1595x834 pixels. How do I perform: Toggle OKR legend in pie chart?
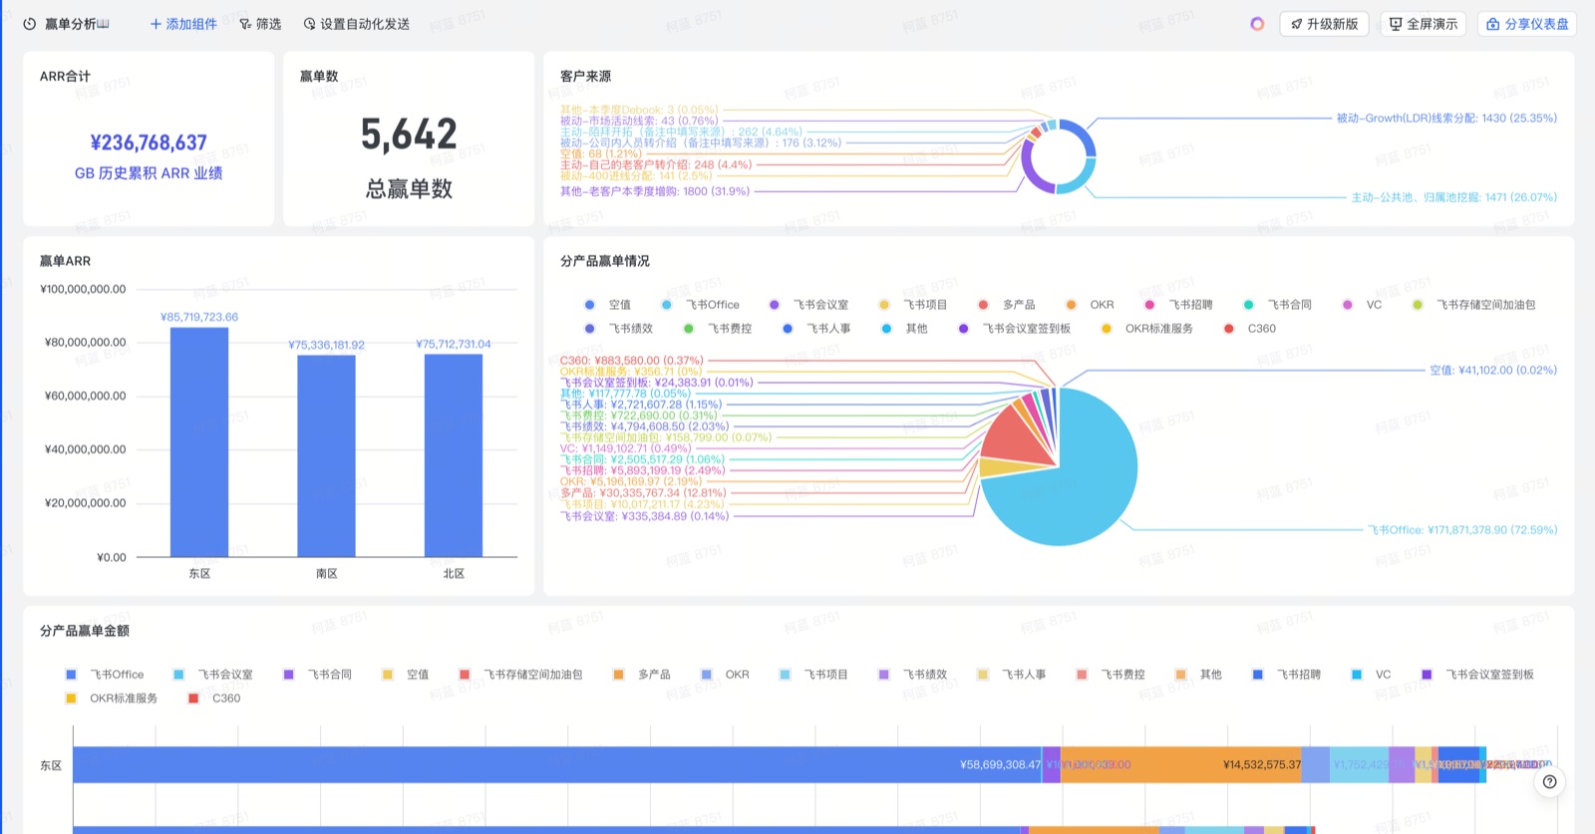[1091, 305]
